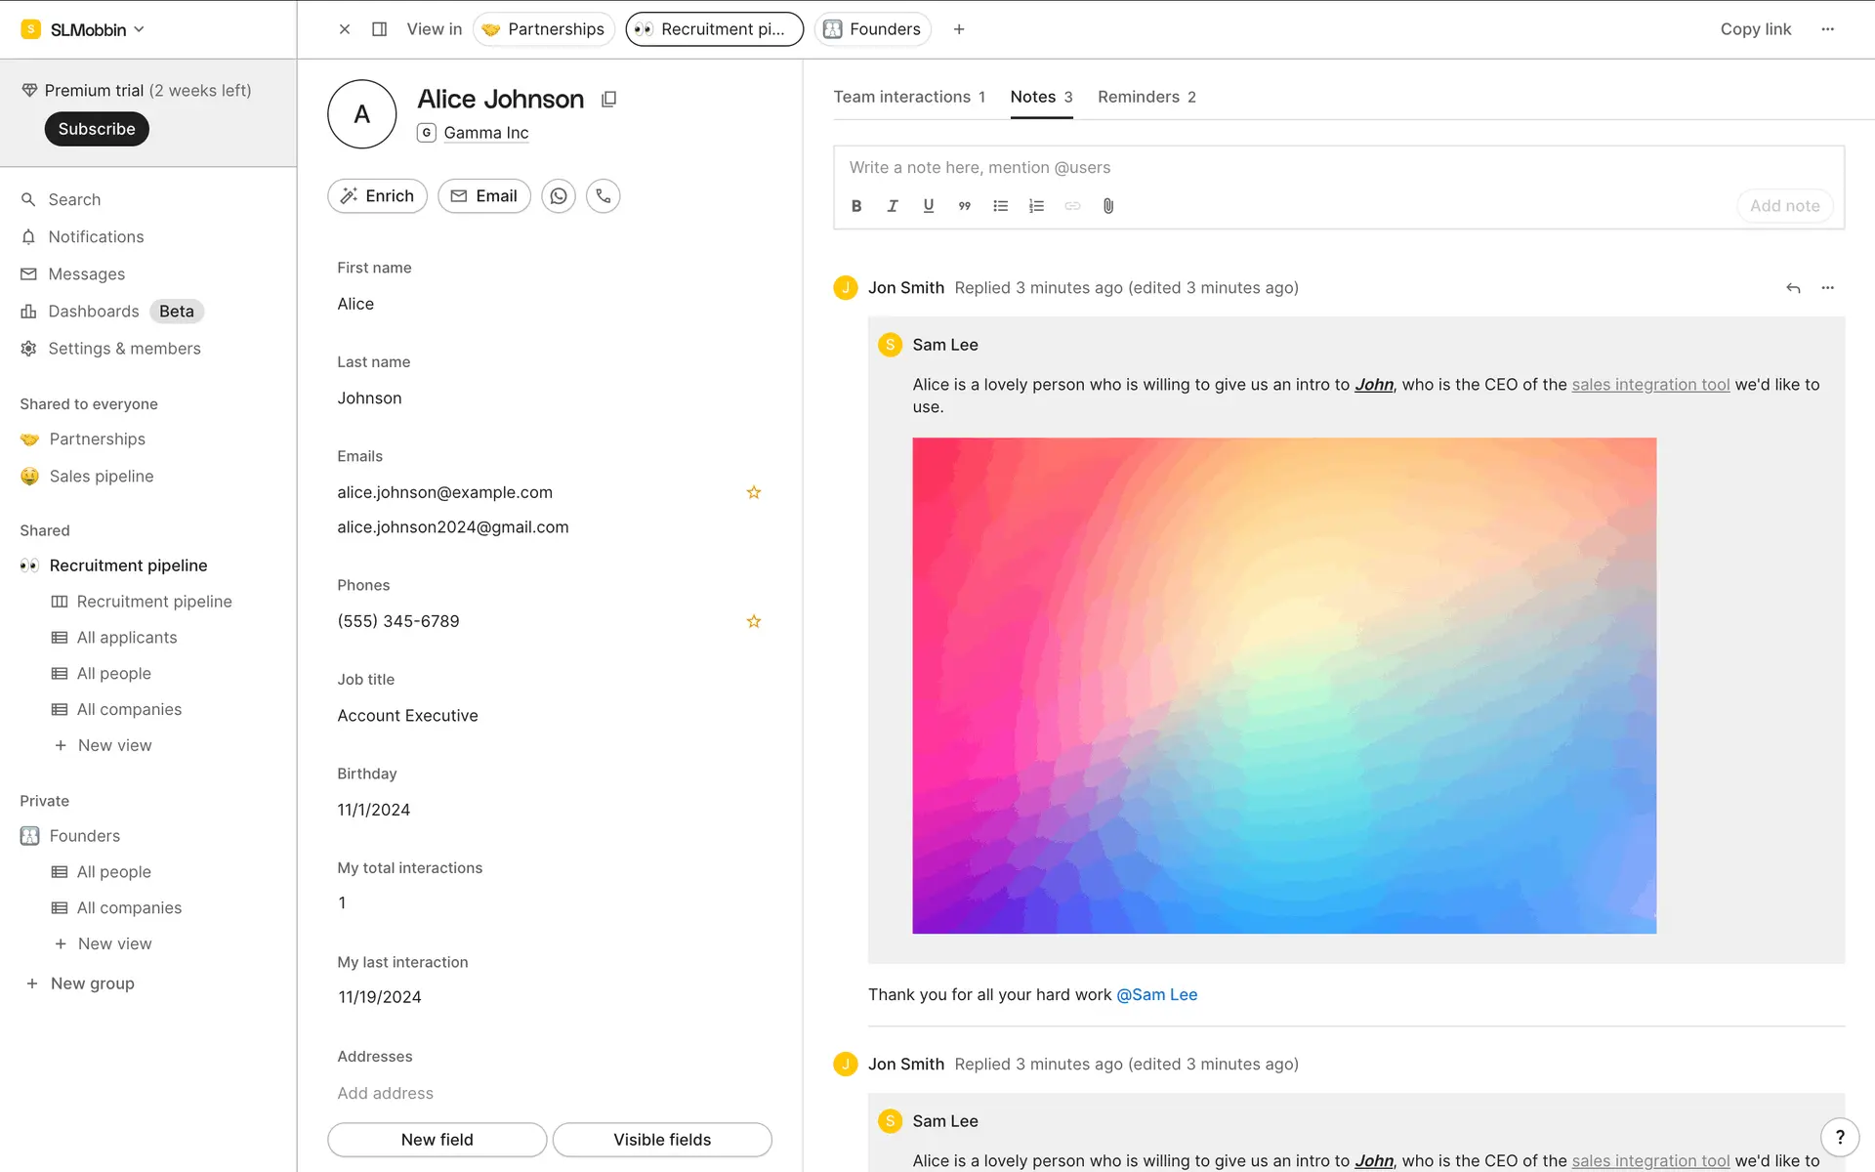The height and width of the screenshot is (1172, 1875).
Task: Toggle primary star for alice.johnson@example.com
Action: coord(754,492)
